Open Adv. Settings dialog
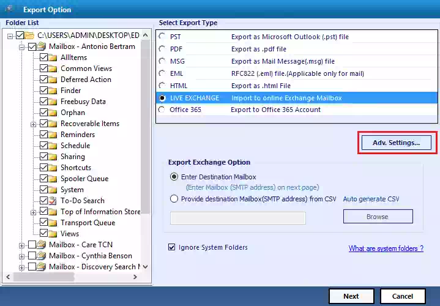 (x=396, y=143)
